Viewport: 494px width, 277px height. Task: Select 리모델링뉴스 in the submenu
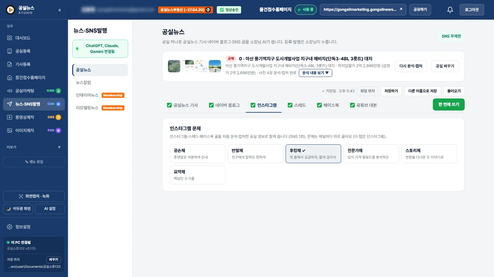tap(100, 108)
